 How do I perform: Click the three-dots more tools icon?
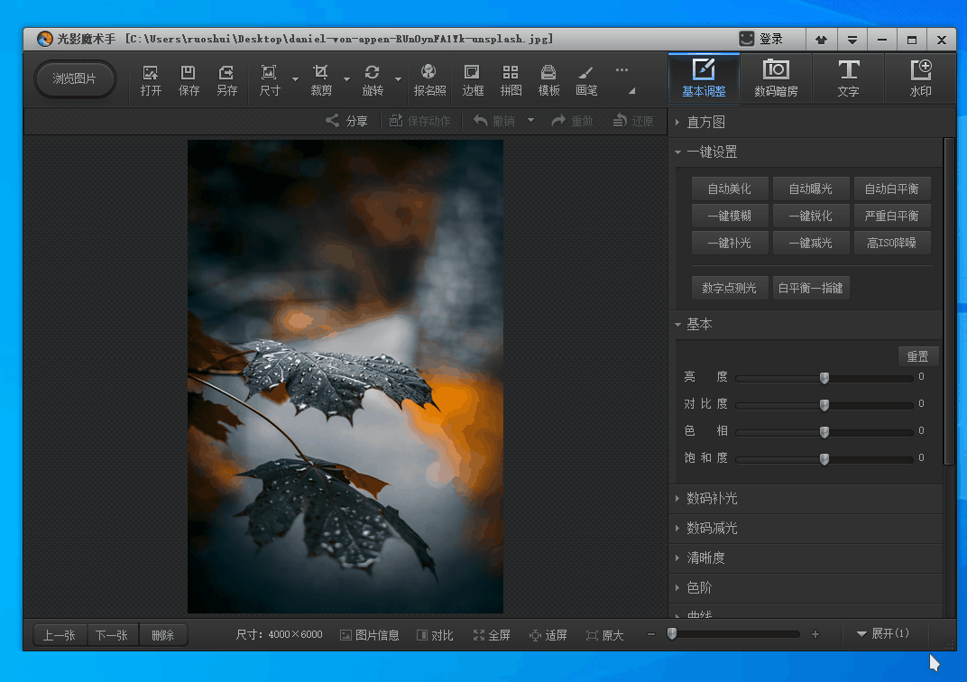tap(622, 69)
